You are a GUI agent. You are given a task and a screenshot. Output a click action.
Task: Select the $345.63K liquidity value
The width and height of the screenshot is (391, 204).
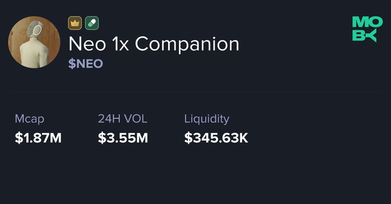coord(216,138)
